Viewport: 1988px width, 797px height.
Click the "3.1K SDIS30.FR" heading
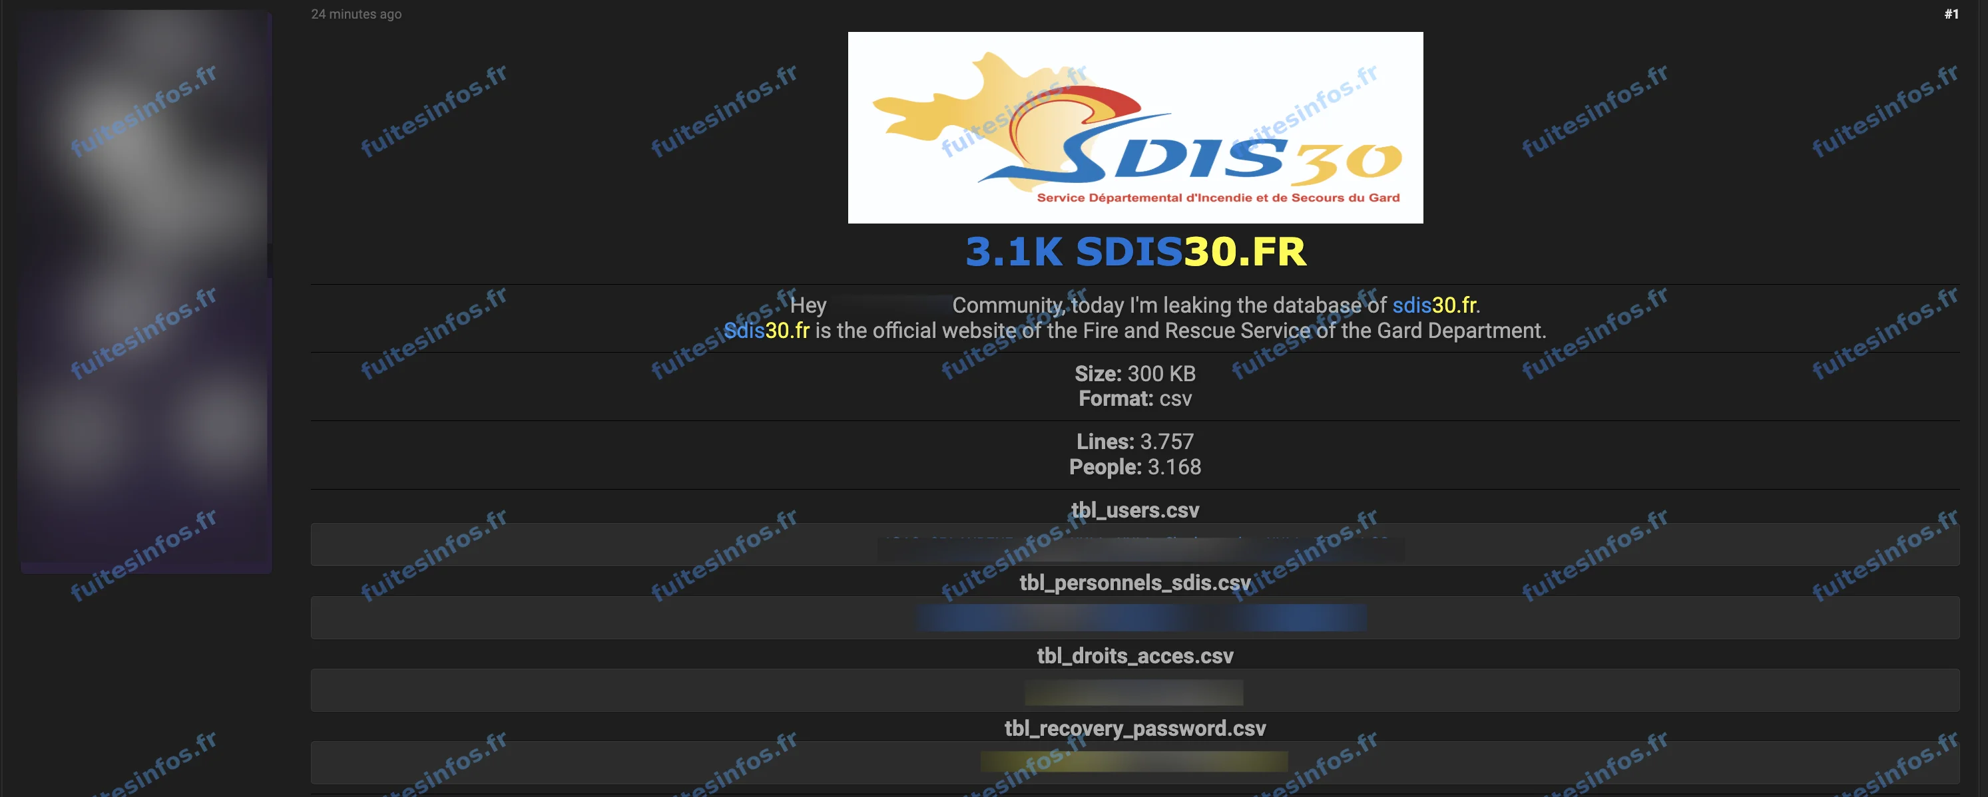(1135, 251)
